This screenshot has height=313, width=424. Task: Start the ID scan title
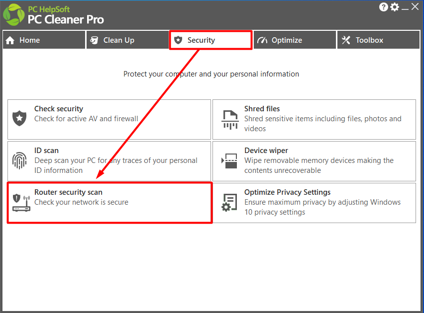46,151
